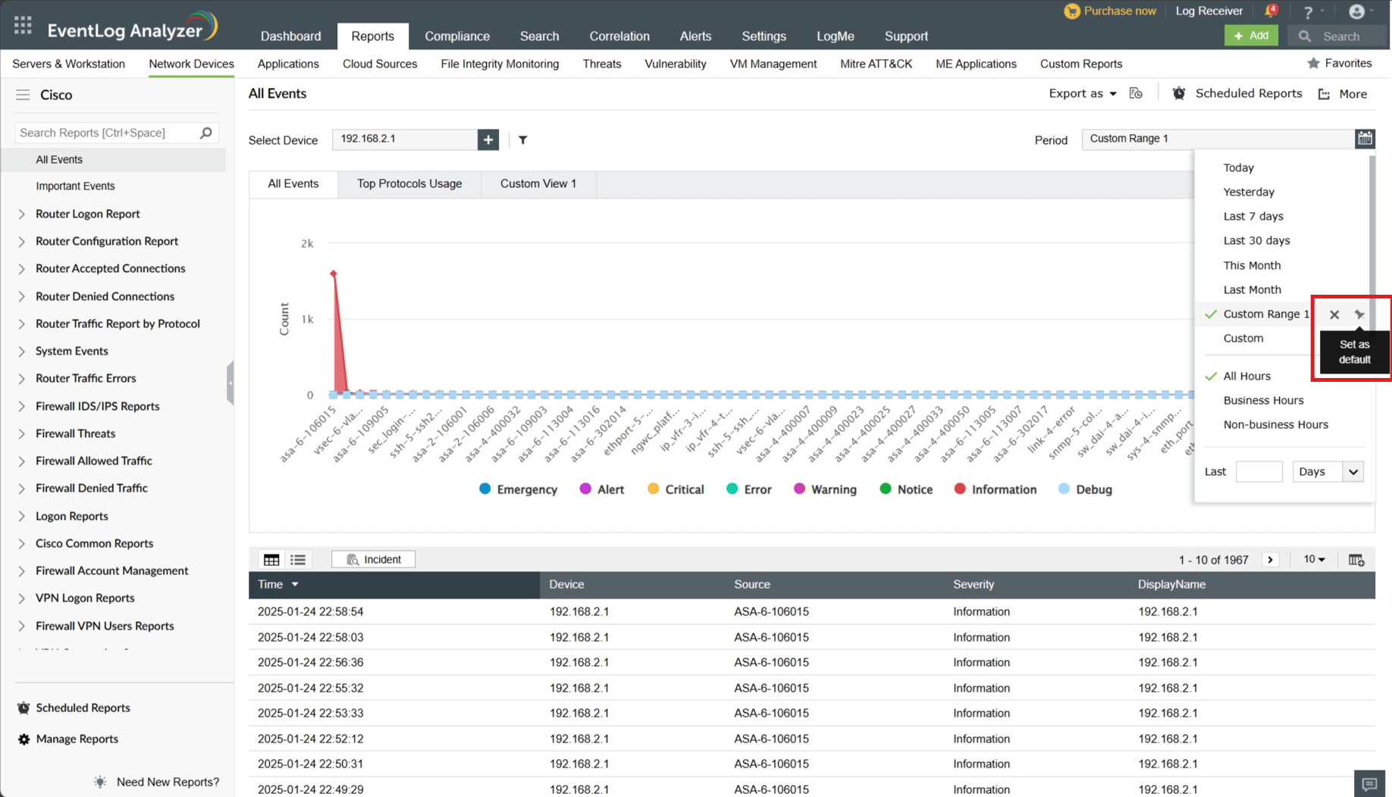Expand Router Configuration Report tree
This screenshot has height=797, width=1392.
pos(21,242)
